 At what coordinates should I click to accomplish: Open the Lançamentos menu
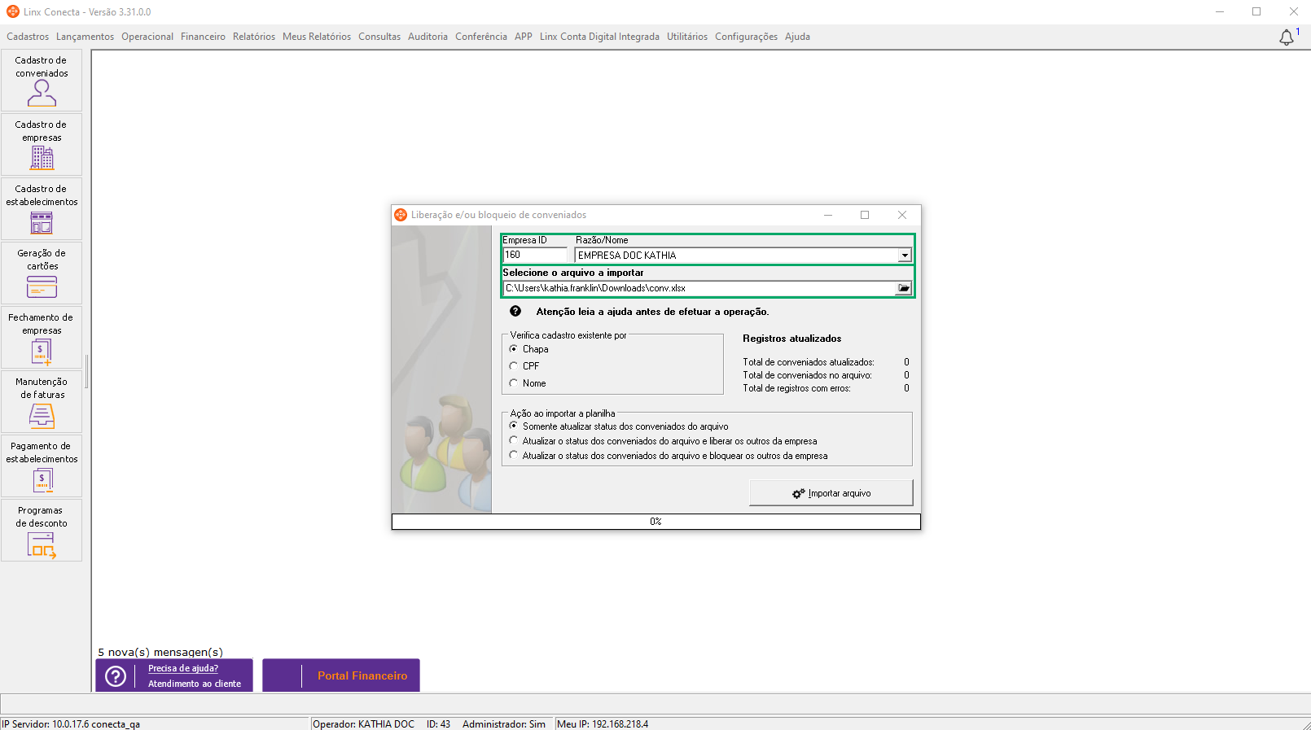85,37
